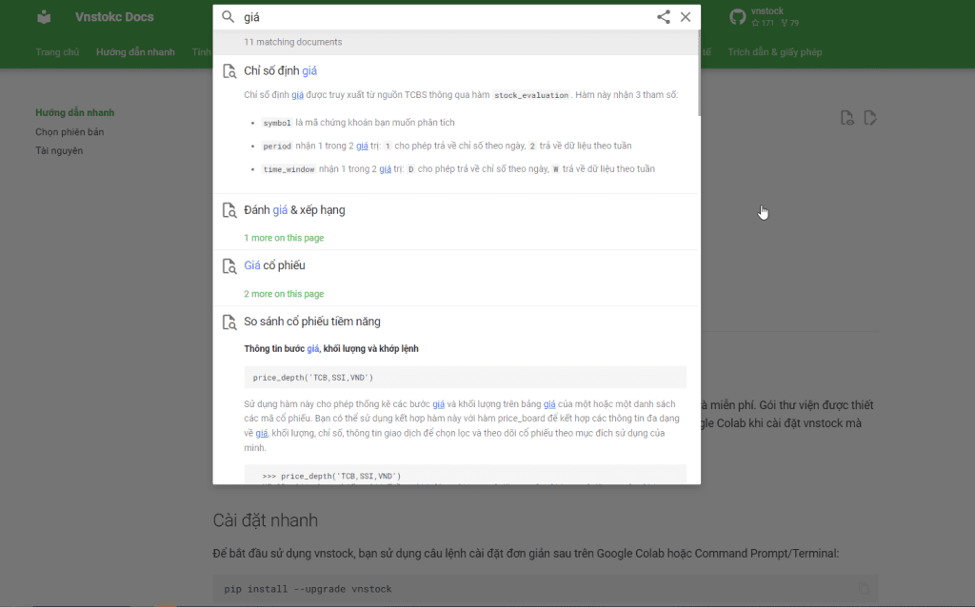View page source using the document-eye icon
The width and height of the screenshot is (975, 607).
tap(847, 117)
